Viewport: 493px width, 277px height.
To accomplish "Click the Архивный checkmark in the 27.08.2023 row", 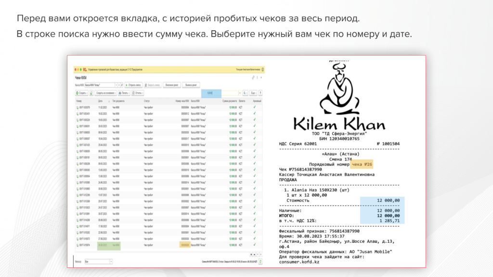I will (x=254, y=239).
